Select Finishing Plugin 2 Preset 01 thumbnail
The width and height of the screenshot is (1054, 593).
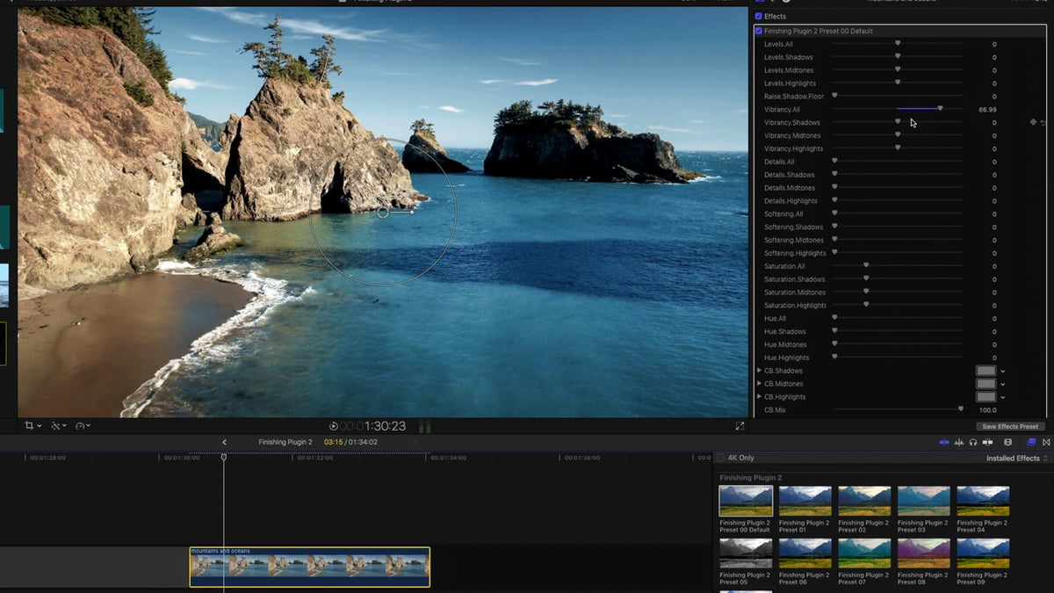(x=805, y=501)
